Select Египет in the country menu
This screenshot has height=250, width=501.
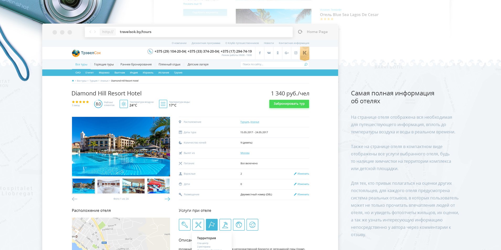point(89,73)
